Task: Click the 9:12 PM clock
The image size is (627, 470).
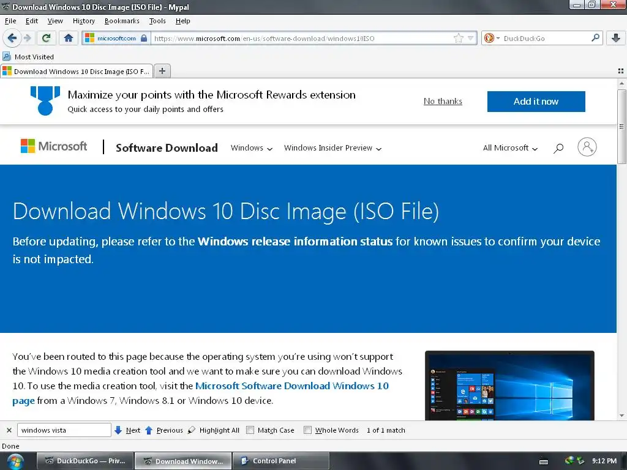Action: point(604,461)
